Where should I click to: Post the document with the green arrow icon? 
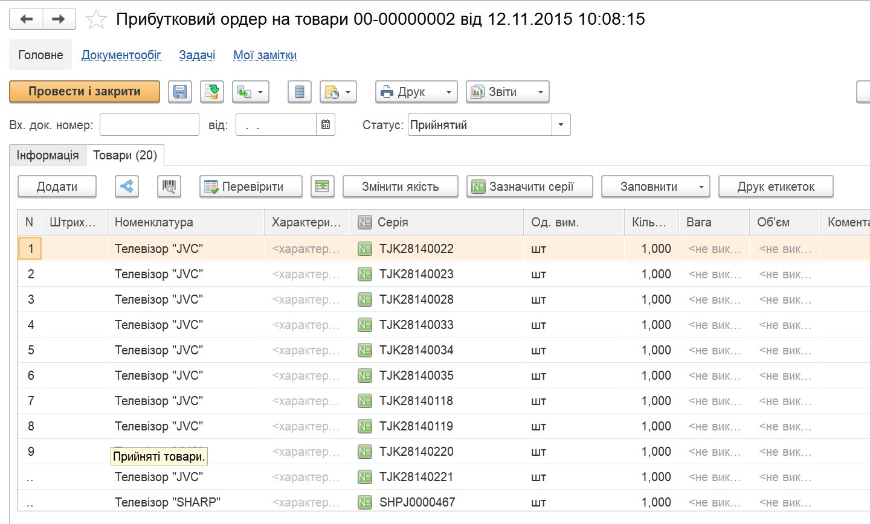coord(212,92)
